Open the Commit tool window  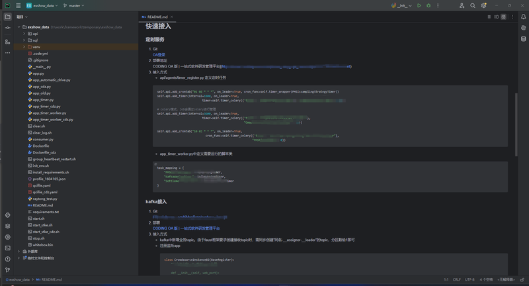point(7,28)
